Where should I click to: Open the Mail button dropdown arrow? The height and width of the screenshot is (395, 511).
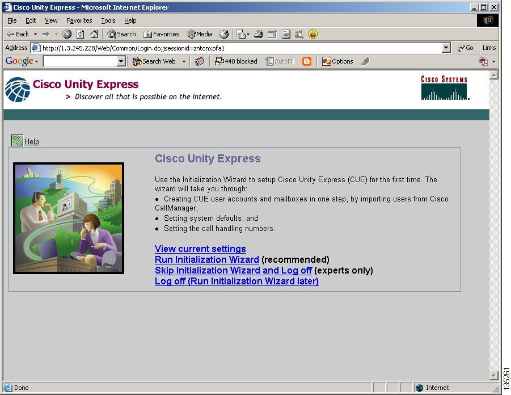pyautogui.click(x=248, y=34)
